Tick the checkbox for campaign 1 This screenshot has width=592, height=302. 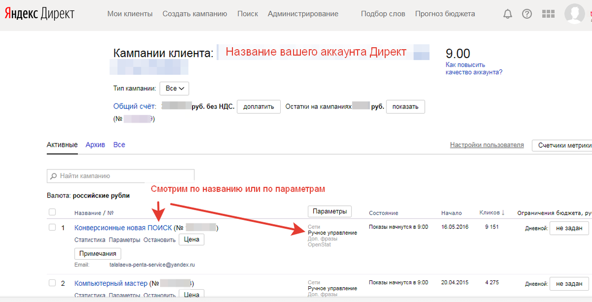coord(52,228)
